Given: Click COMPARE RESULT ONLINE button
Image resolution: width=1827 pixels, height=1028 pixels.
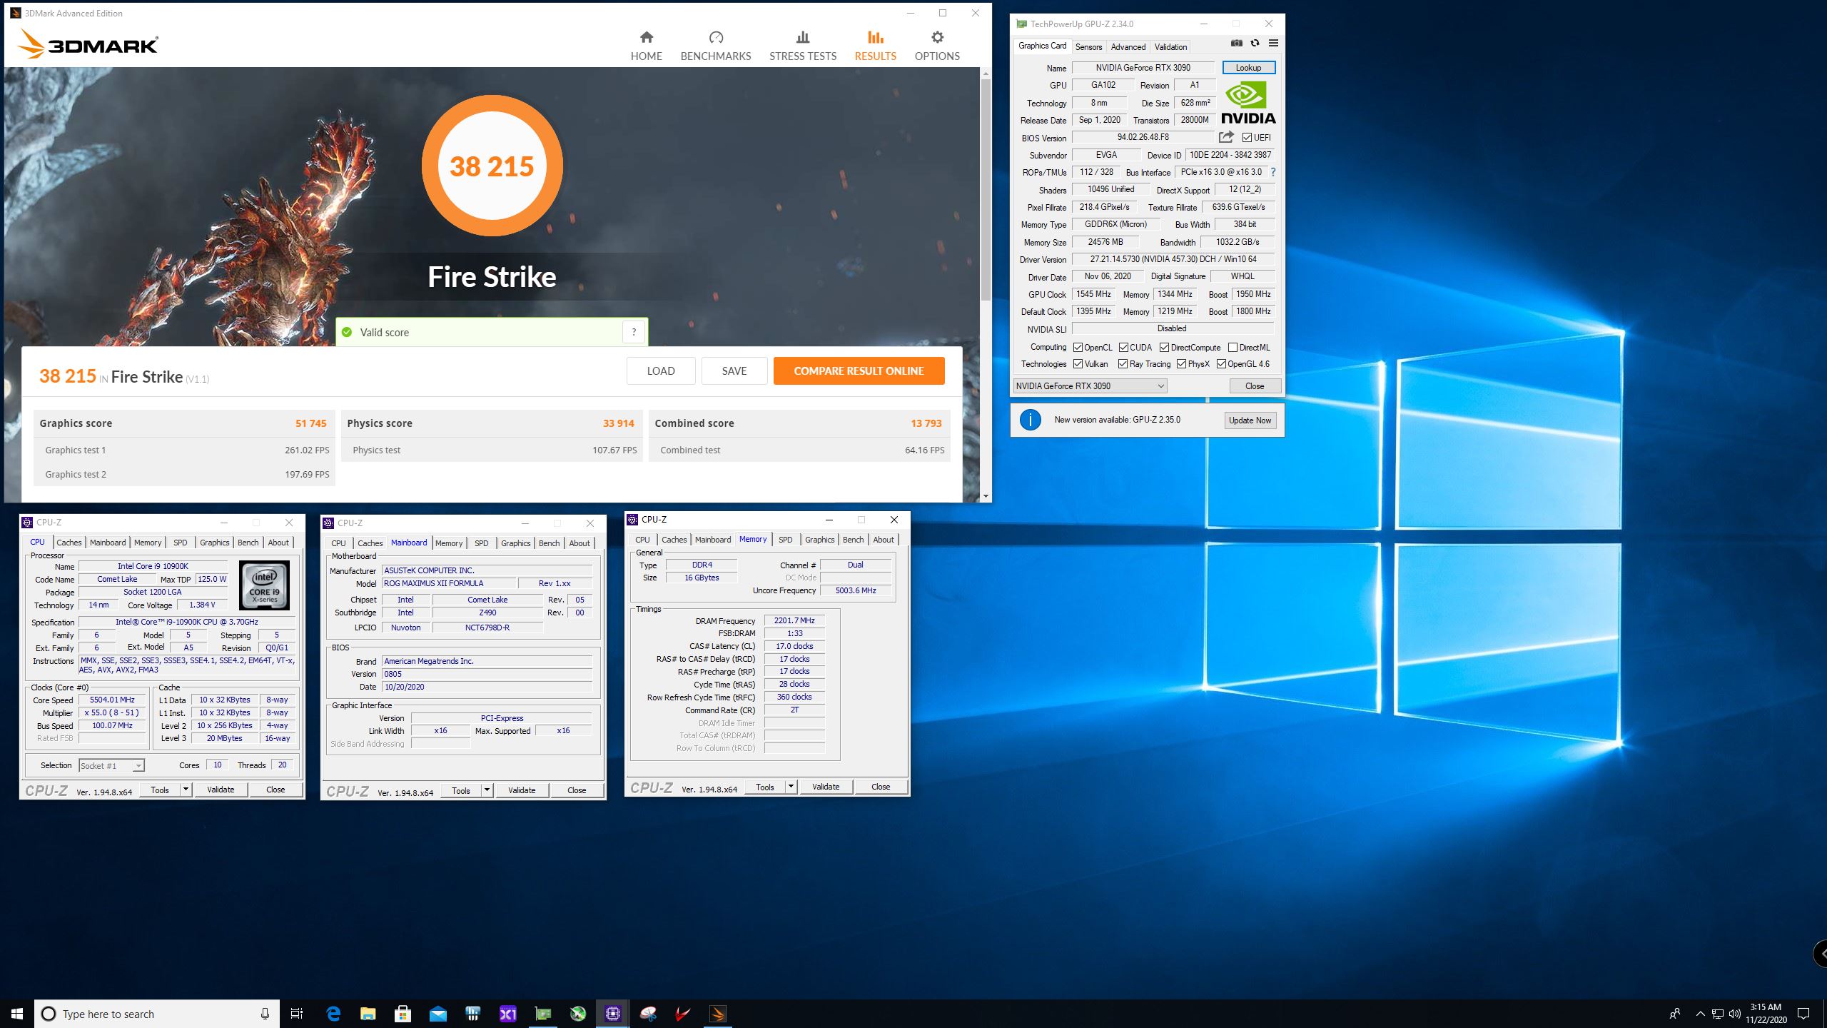Looking at the screenshot, I should (x=859, y=371).
